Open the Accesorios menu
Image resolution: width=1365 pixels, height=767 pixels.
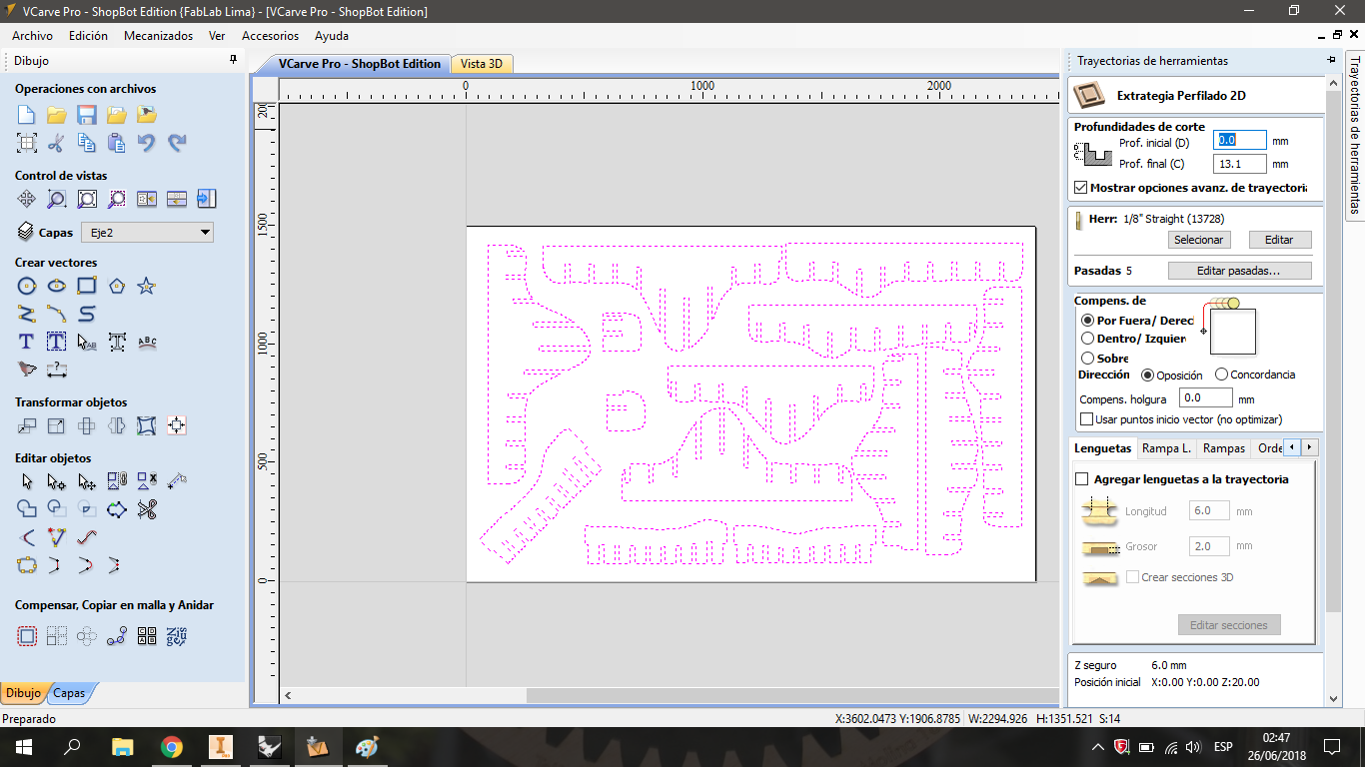[270, 35]
